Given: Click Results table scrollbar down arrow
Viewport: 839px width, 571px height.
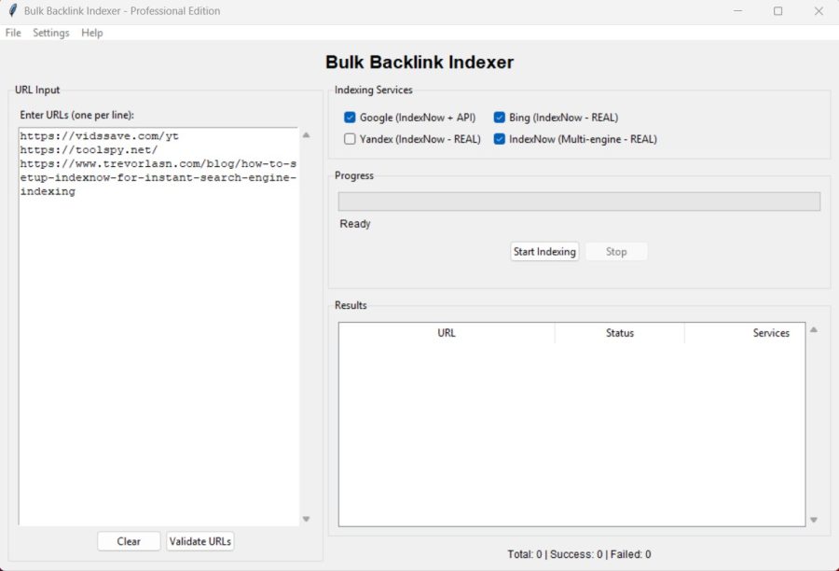Looking at the screenshot, I should [813, 520].
